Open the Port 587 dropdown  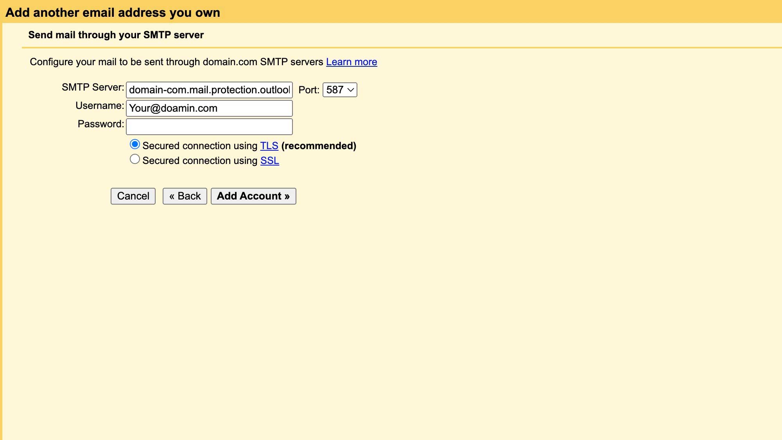(x=339, y=90)
